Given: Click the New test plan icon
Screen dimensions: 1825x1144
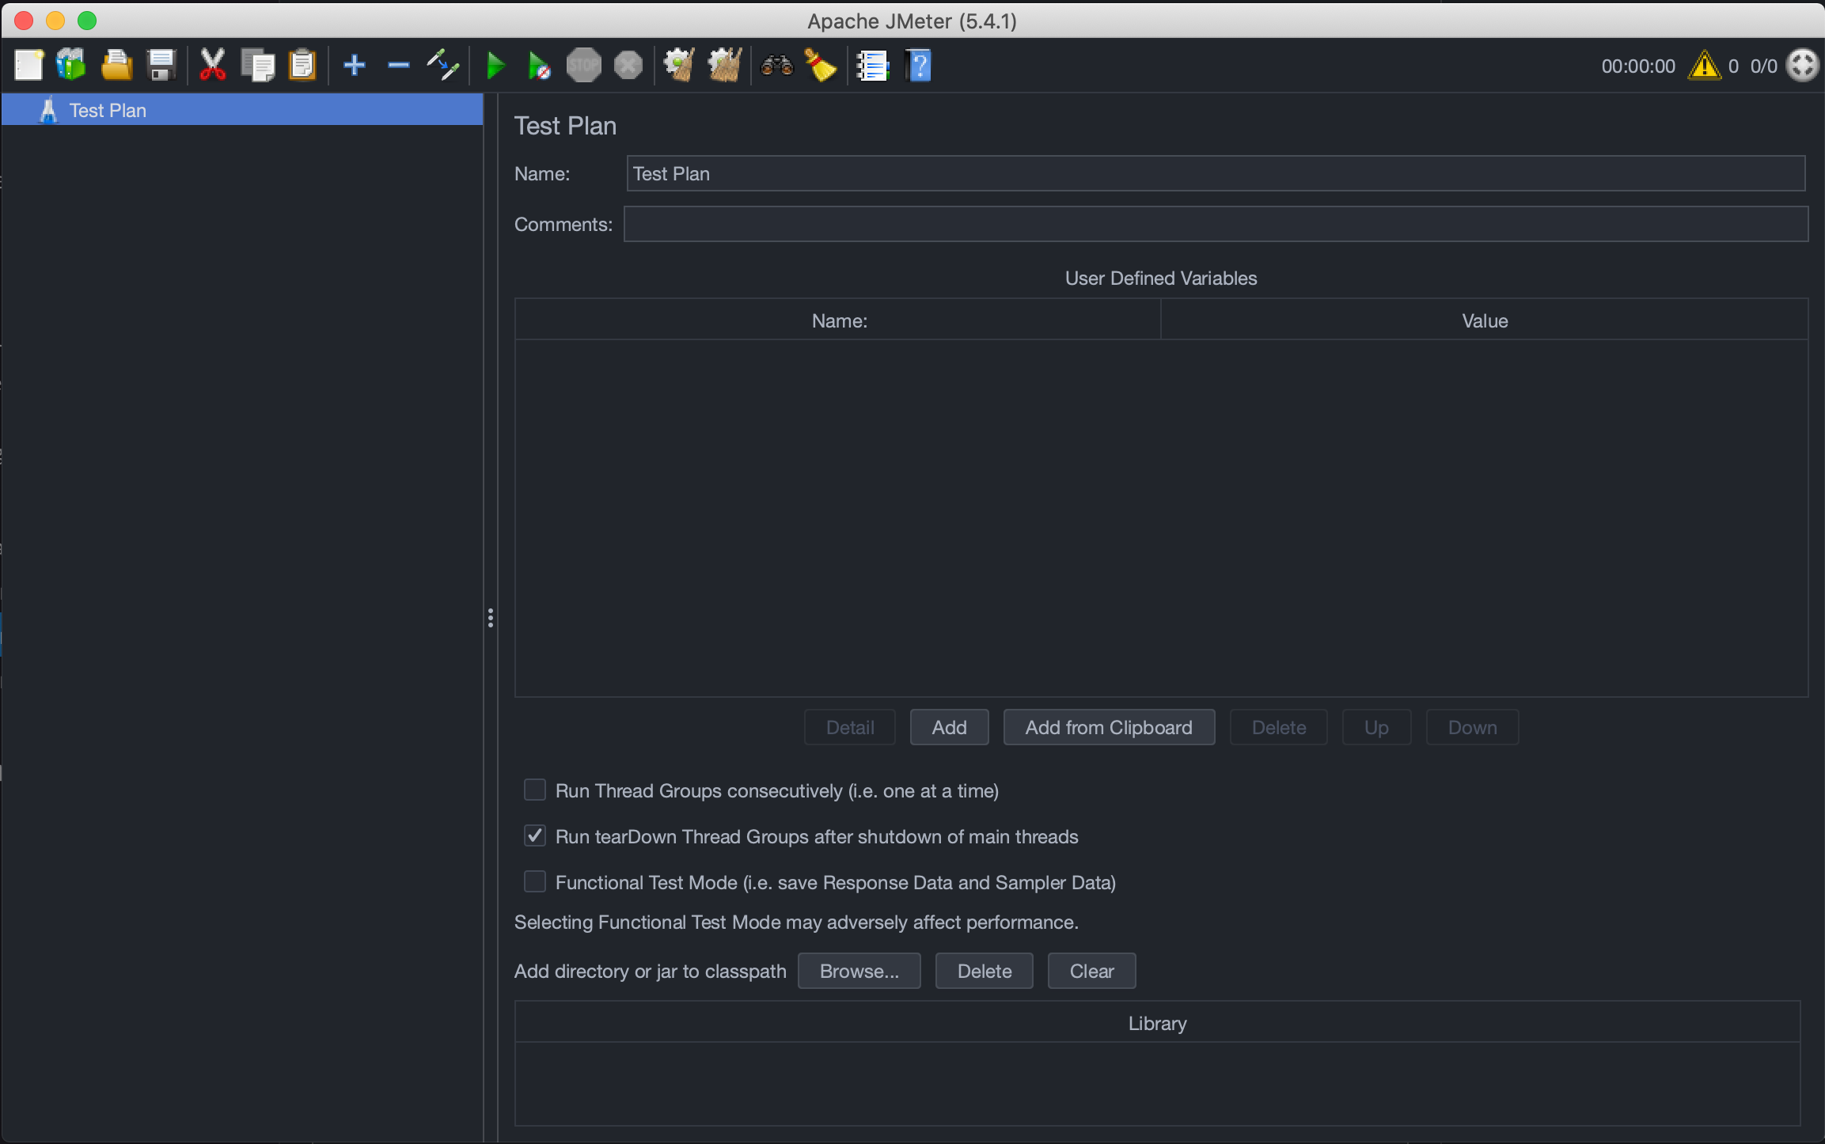Looking at the screenshot, I should (28, 65).
